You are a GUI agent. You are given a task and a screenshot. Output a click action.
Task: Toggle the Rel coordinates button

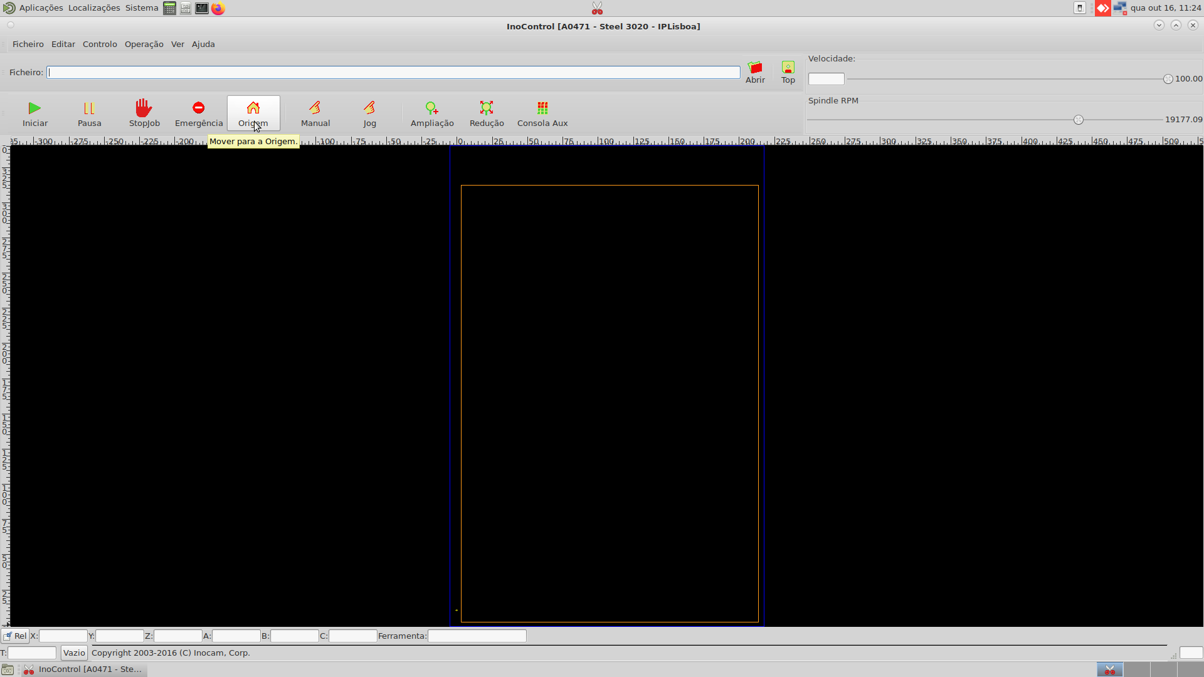tap(15, 636)
